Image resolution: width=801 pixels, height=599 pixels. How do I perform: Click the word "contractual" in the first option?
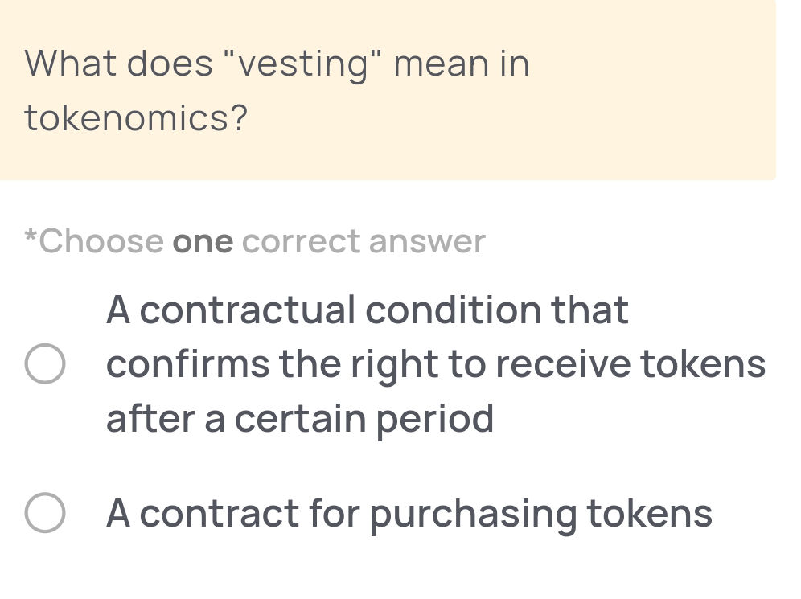(246, 310)
